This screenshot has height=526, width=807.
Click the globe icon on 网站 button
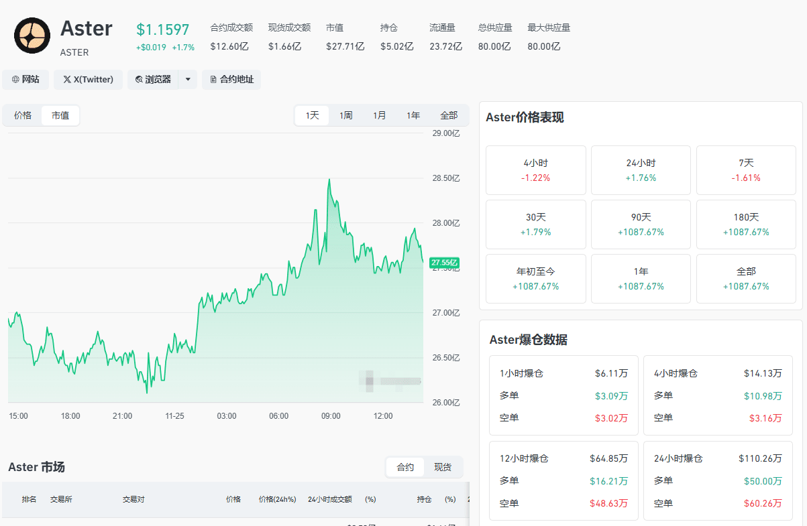pyautogui.click(x=15, y=80)
